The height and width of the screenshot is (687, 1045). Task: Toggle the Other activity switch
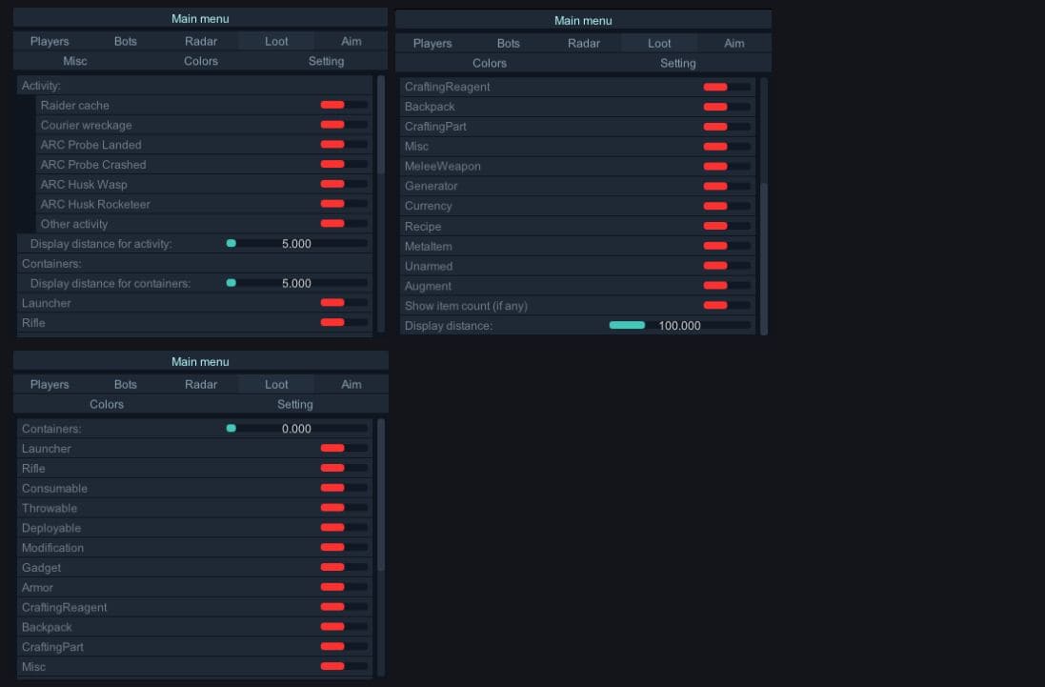pyautogui.click(x=343, y=224)
